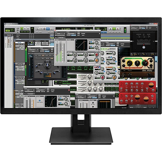
Task: Click the Tracks list circular menu icon
Action: click(12, 35)
